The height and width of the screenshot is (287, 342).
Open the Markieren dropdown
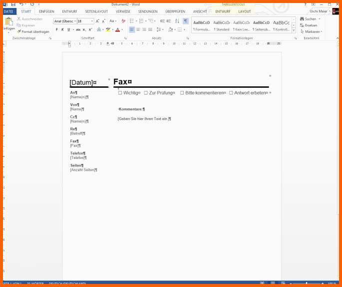click(x=311, y=32)
